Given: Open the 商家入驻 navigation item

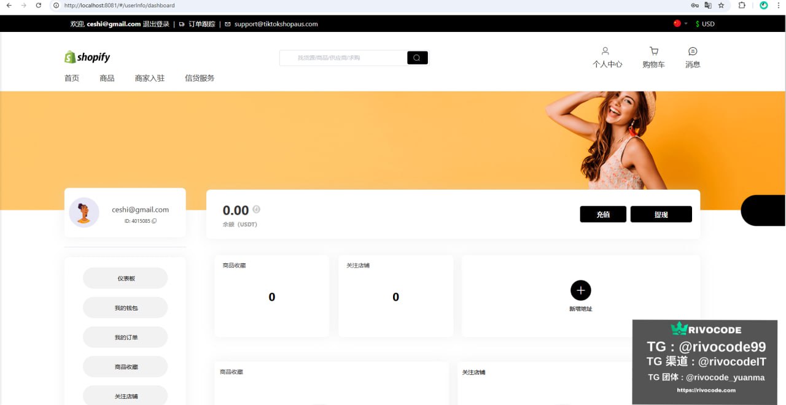Looking at the screenshot, I should click(150, 78).
